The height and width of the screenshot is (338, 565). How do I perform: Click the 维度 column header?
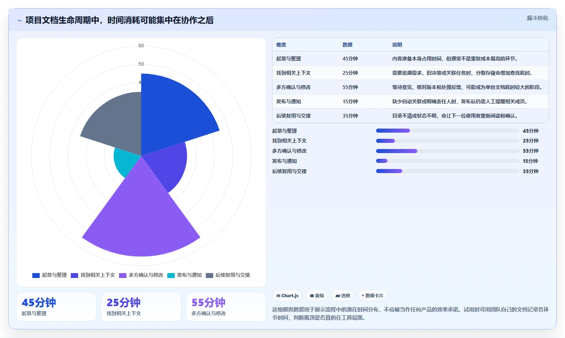tap(281, 45)
